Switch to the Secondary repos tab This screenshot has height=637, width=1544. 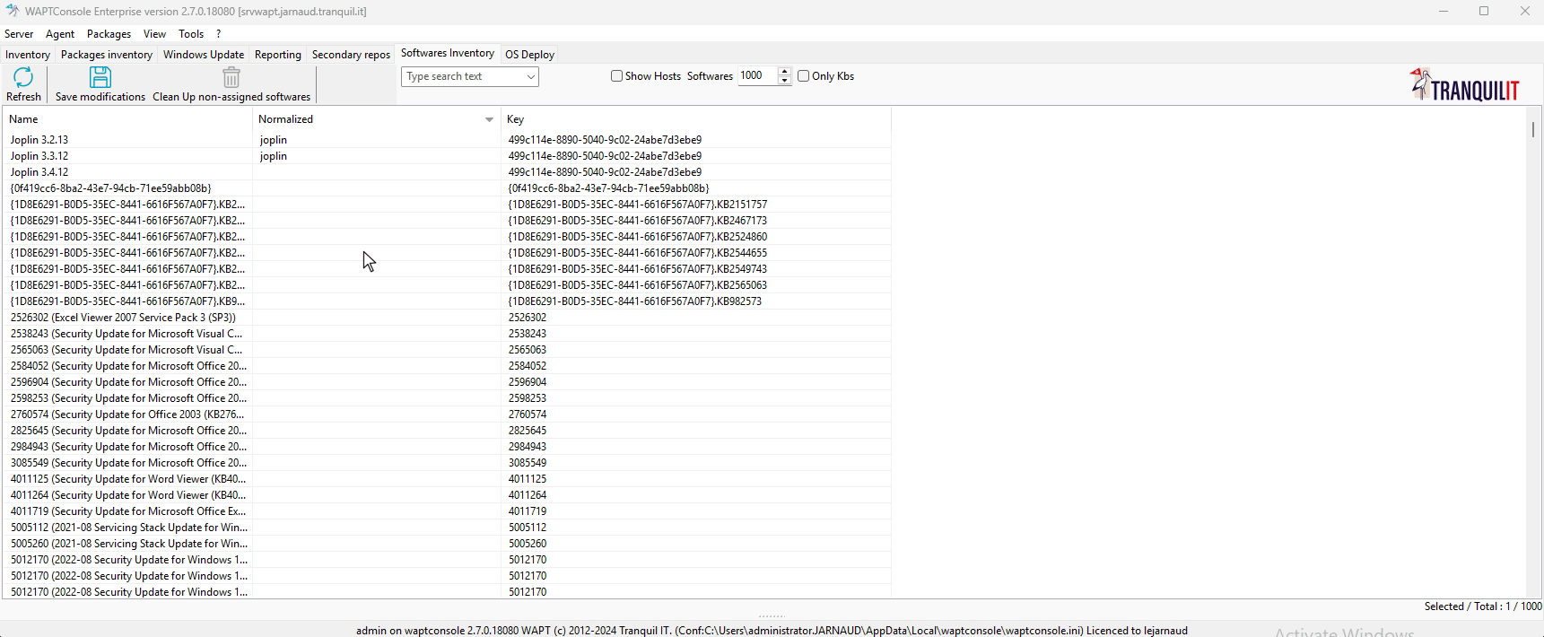[x=351, y=55]
